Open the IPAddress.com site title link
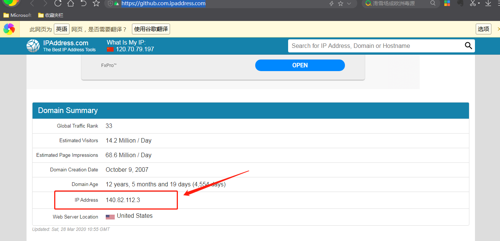Screen dimensions: 500x241 pyautogui.click(x=66, y=43)
